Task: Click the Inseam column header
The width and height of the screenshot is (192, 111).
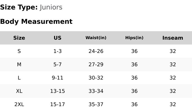Action: pos(173,38)
